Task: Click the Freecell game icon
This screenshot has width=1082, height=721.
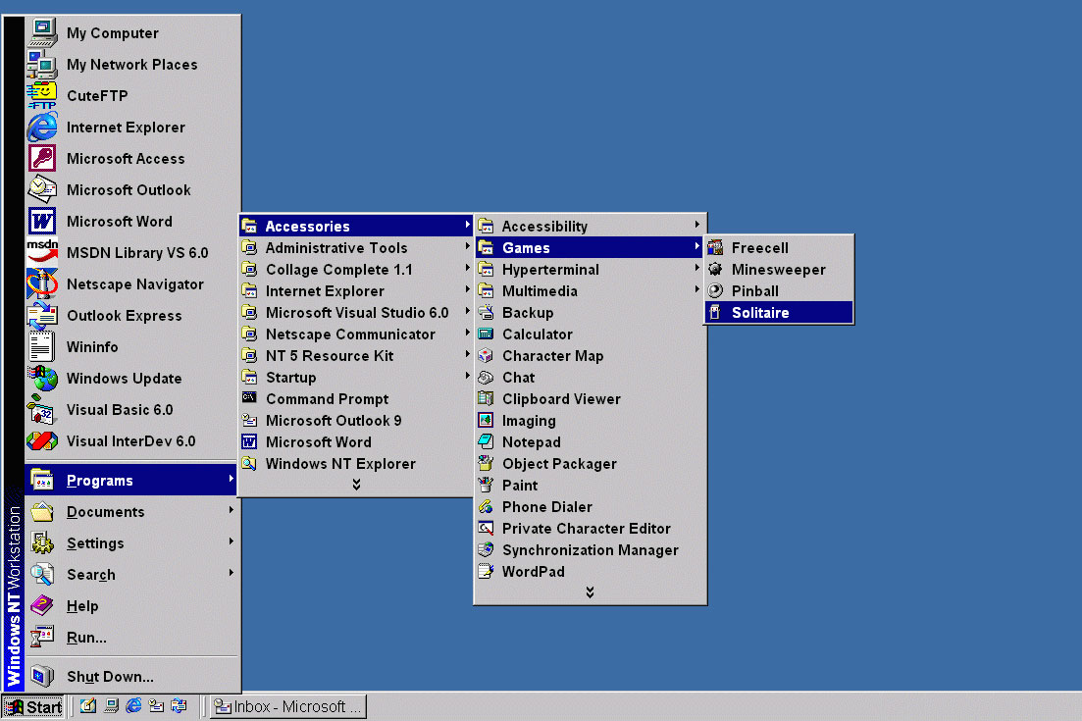Action: [715, 248]
